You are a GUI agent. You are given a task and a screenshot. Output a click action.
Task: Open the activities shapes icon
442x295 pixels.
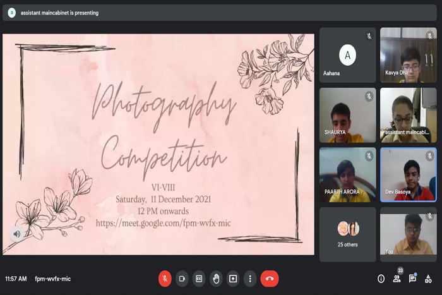428,279
